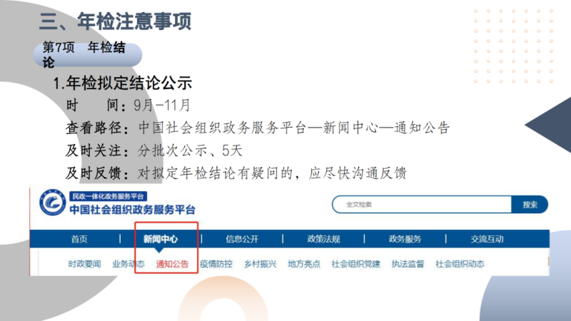Click the heading 1.年检拟定结论公示
The image size is (571, 321).
click(122, 83)
